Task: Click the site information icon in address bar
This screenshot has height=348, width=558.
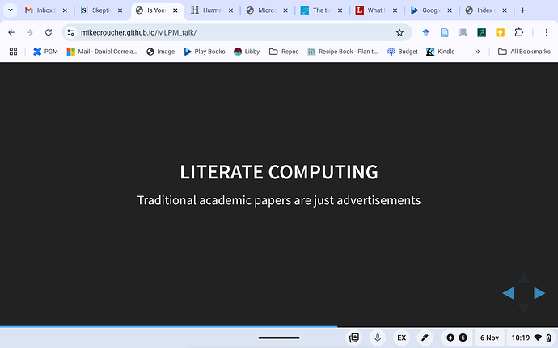Action: click(x=71, y=32)
